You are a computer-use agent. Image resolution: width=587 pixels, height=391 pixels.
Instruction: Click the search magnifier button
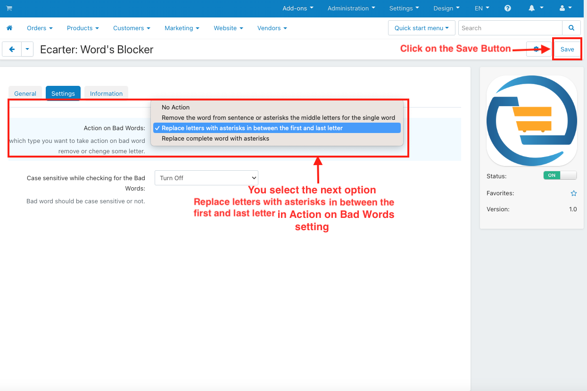(571, 28)
